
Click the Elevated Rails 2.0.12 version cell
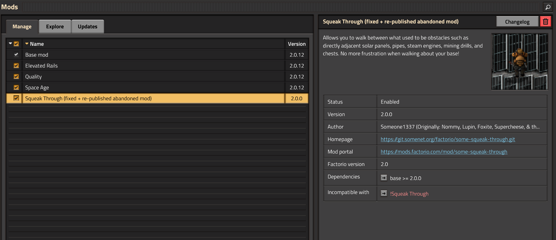(x=297, y=66)
